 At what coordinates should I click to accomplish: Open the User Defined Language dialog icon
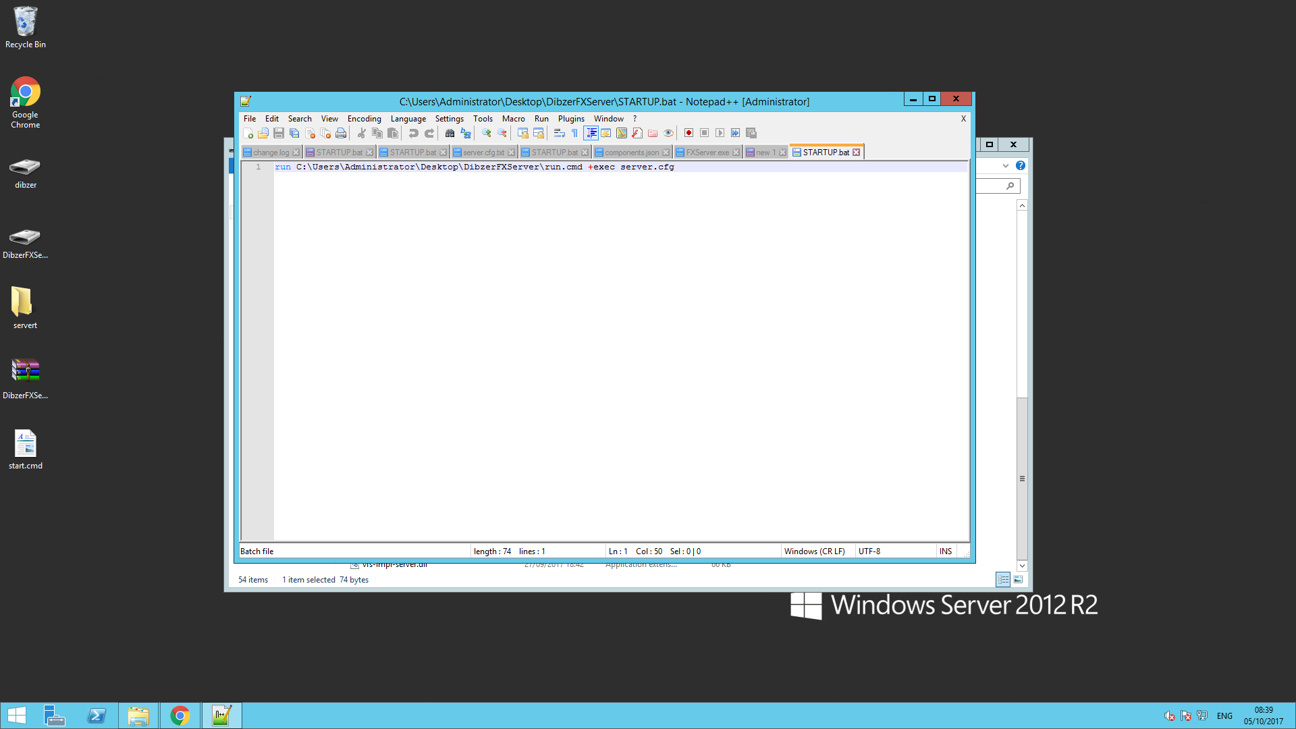[606, 133]
